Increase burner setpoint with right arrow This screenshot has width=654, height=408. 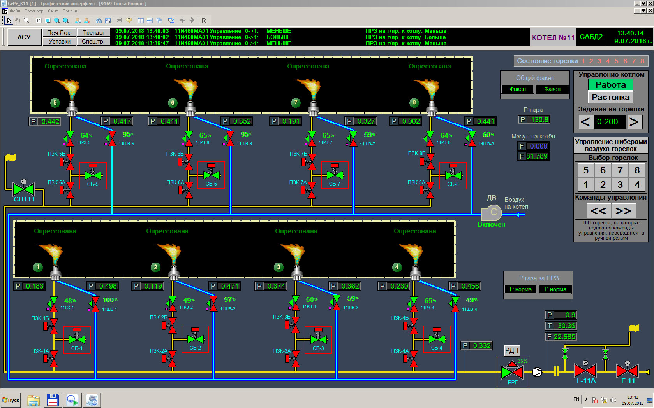pos(634,122)
